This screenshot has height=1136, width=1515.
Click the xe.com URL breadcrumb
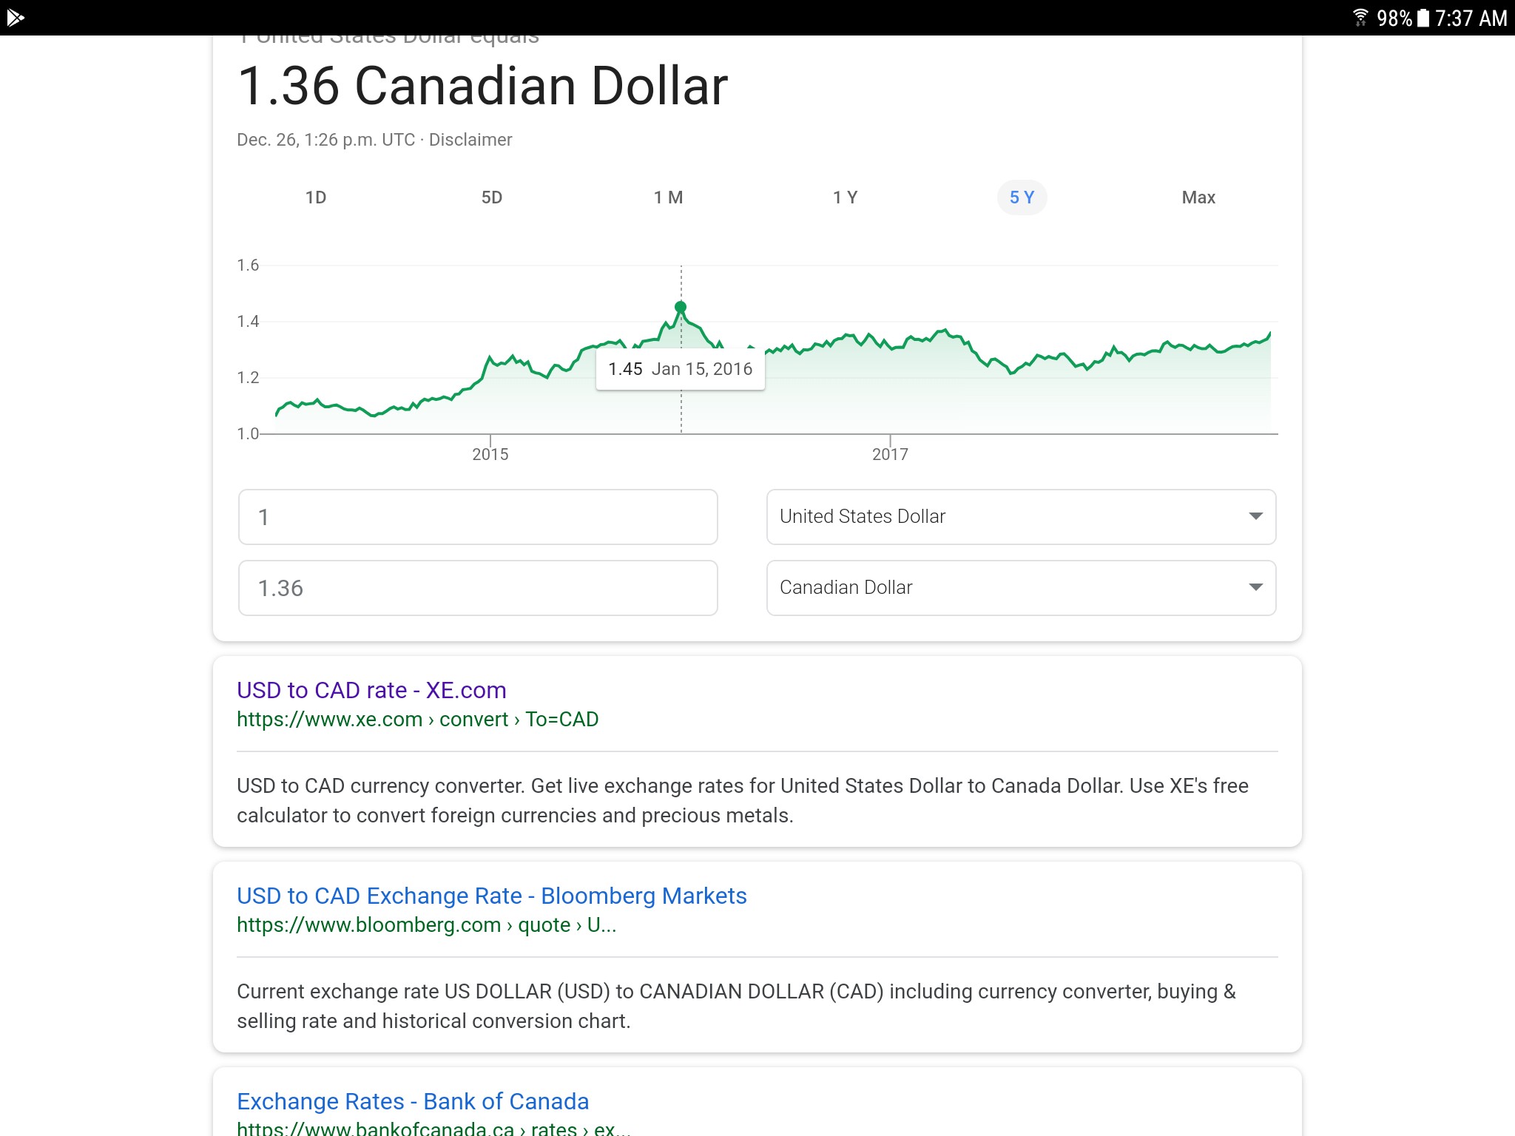point(417,719)
